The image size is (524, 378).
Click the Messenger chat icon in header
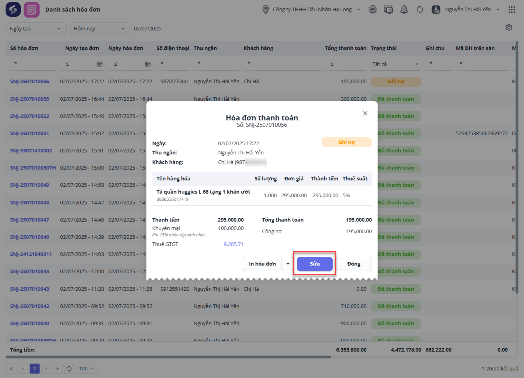point(372,10)
